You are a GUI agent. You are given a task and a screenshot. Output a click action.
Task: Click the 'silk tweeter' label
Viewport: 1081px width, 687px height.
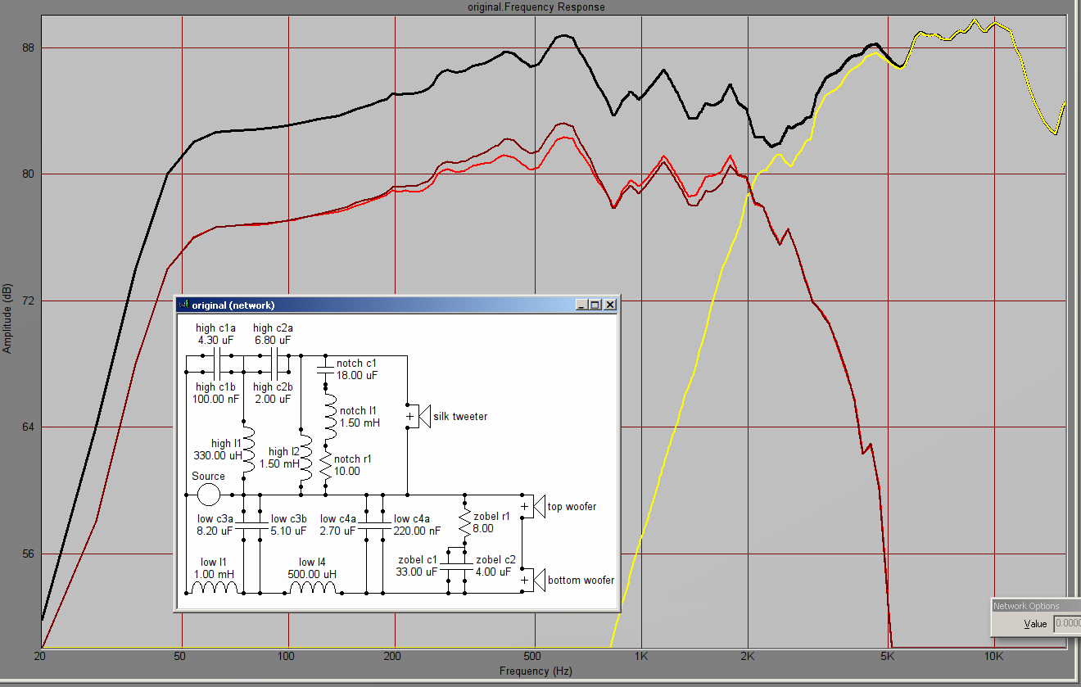point(460,417)
